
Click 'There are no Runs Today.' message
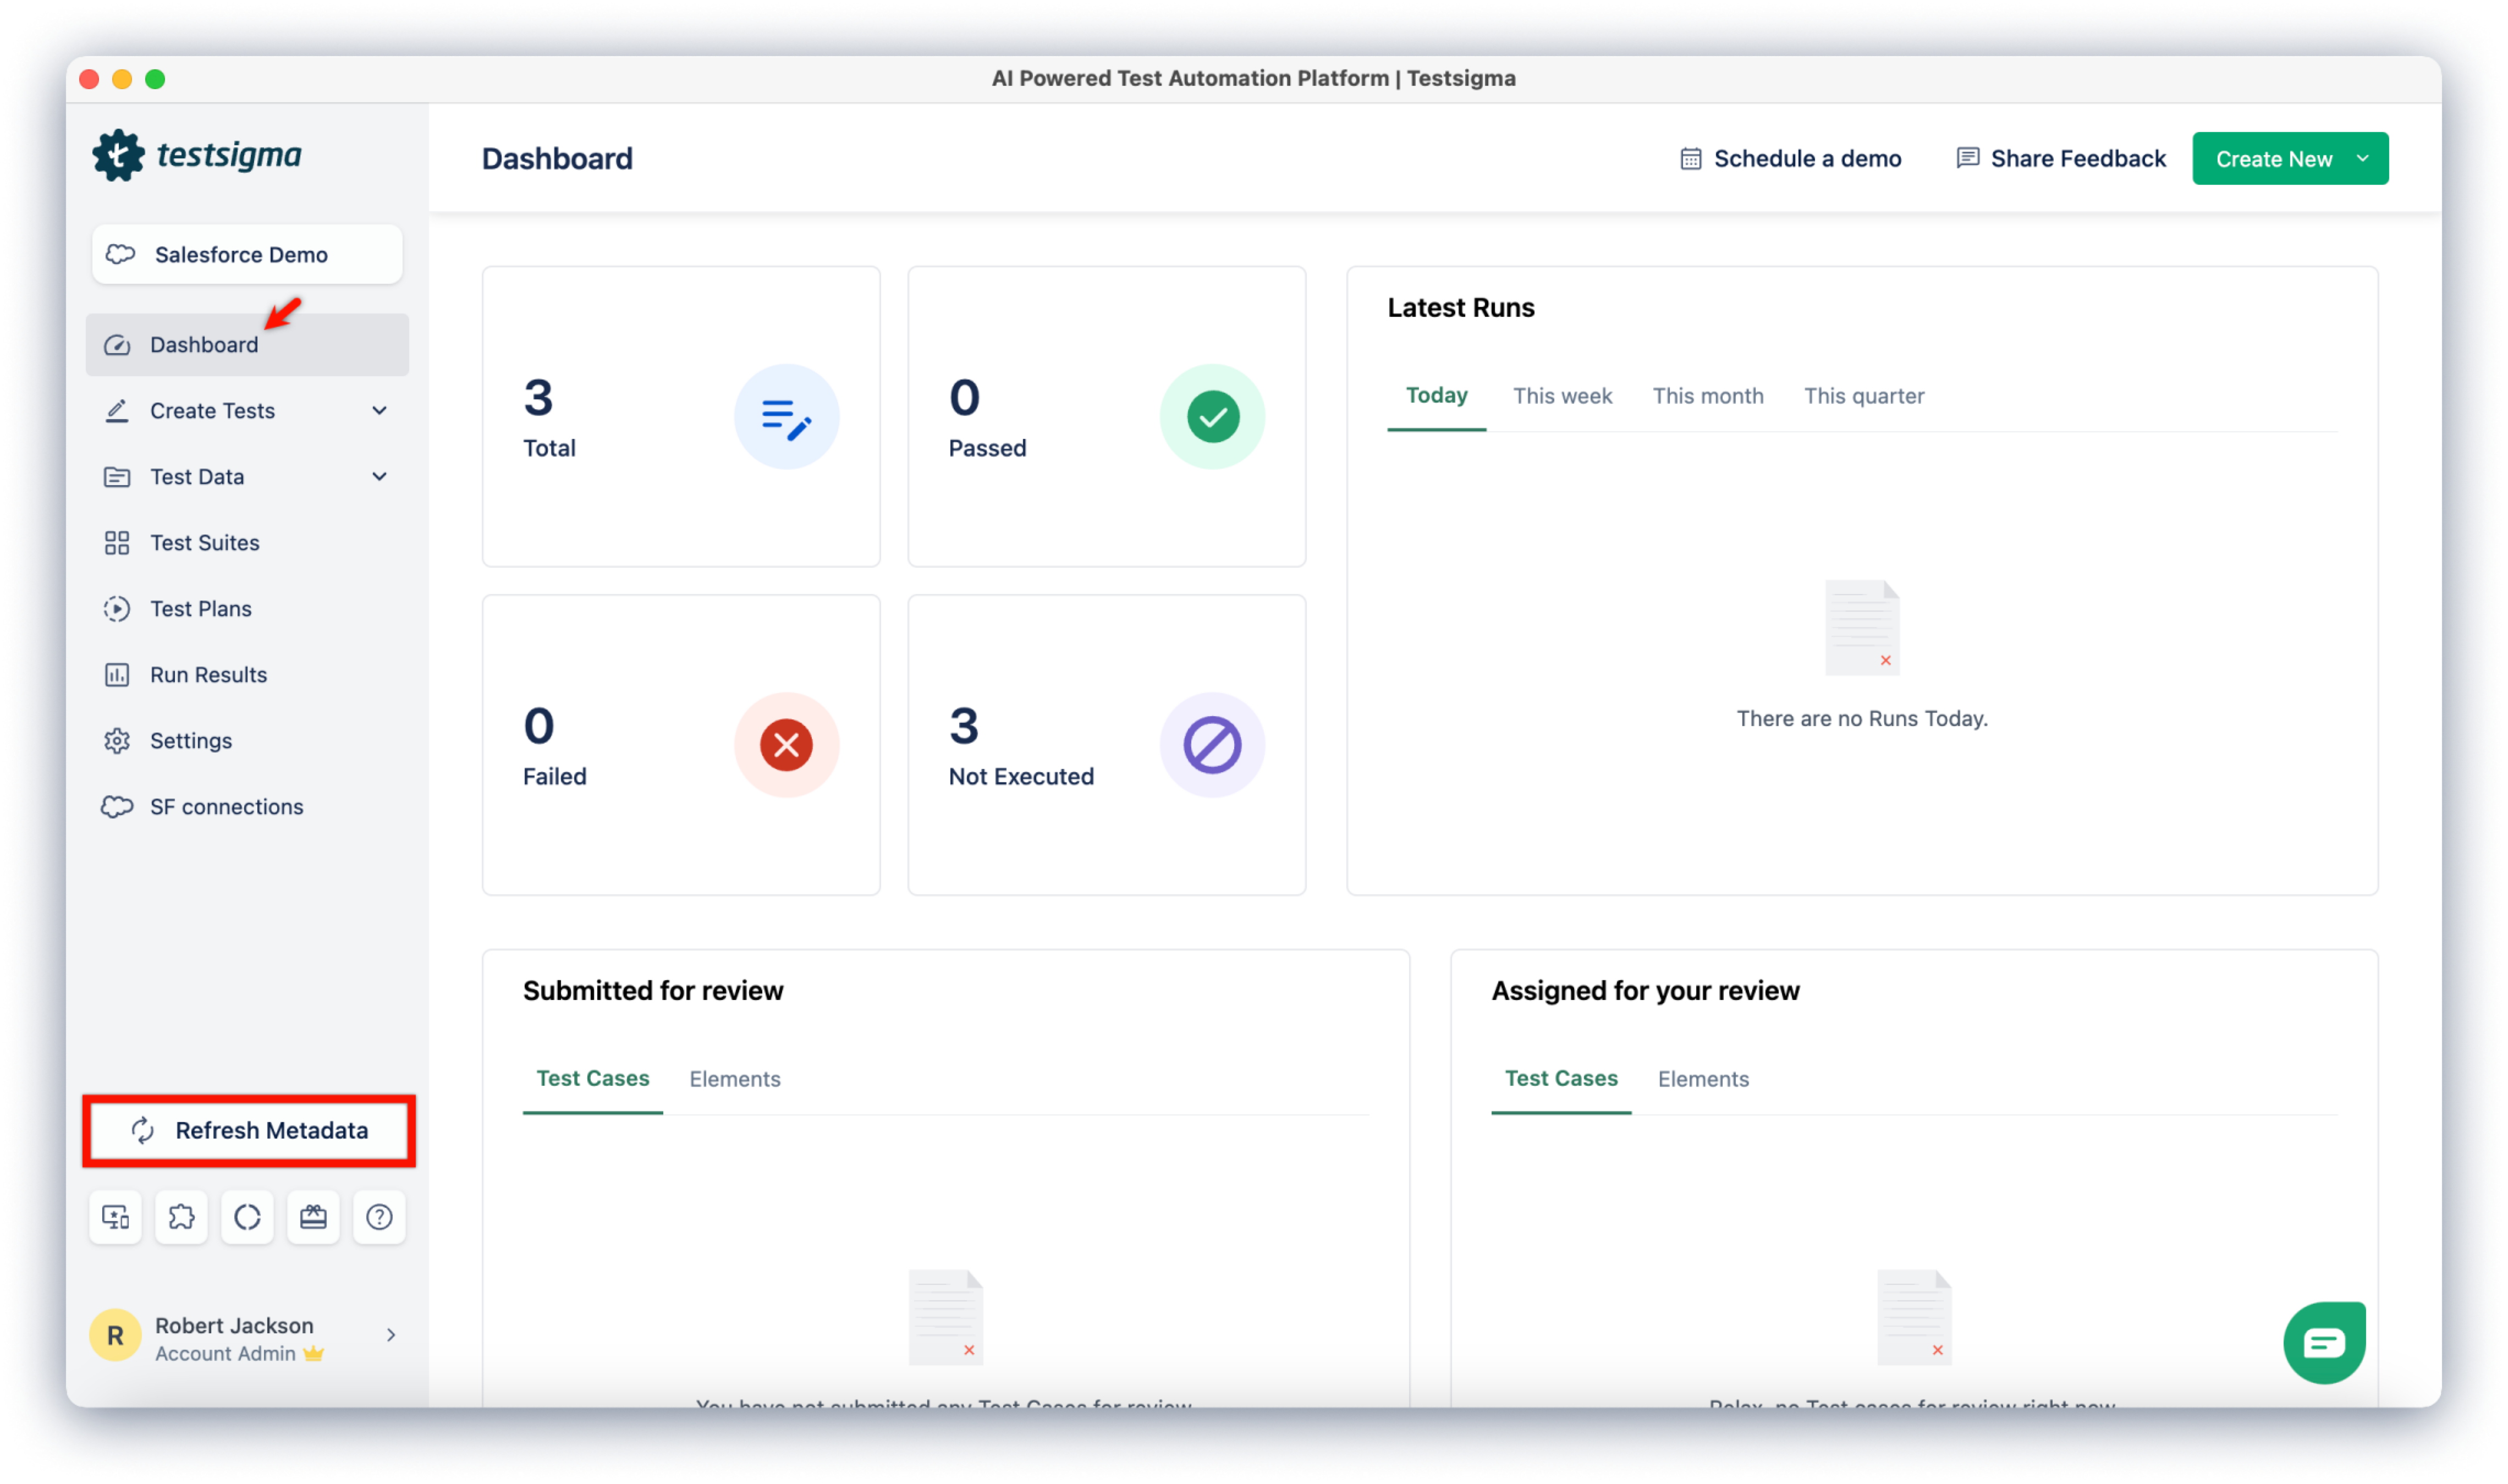(x=1861, y=719)
